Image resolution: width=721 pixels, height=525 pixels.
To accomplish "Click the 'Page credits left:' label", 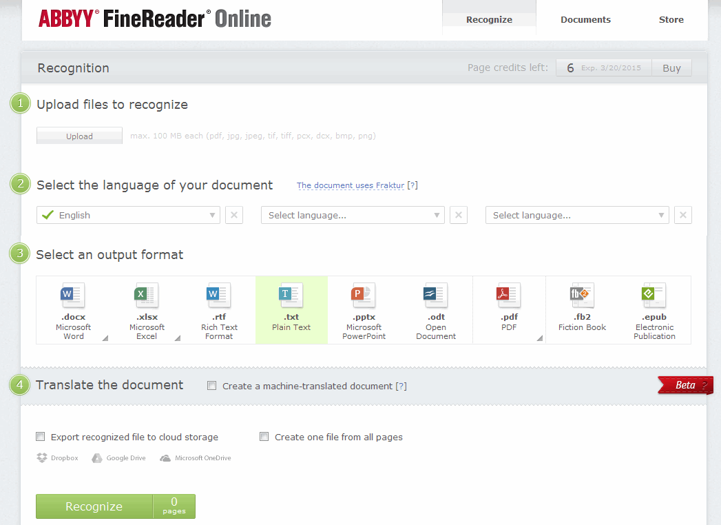I will coord(508,68).
